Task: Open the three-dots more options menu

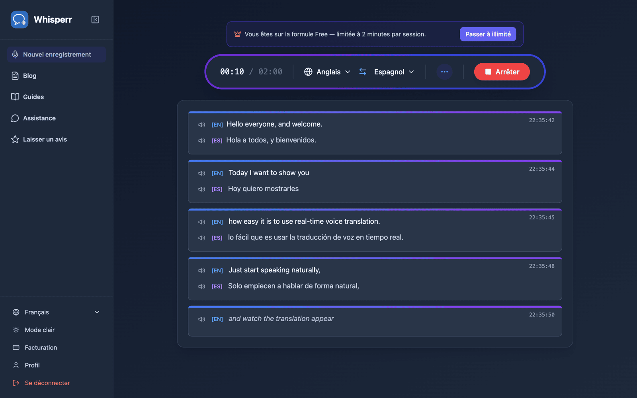Action: click(444, 72)
